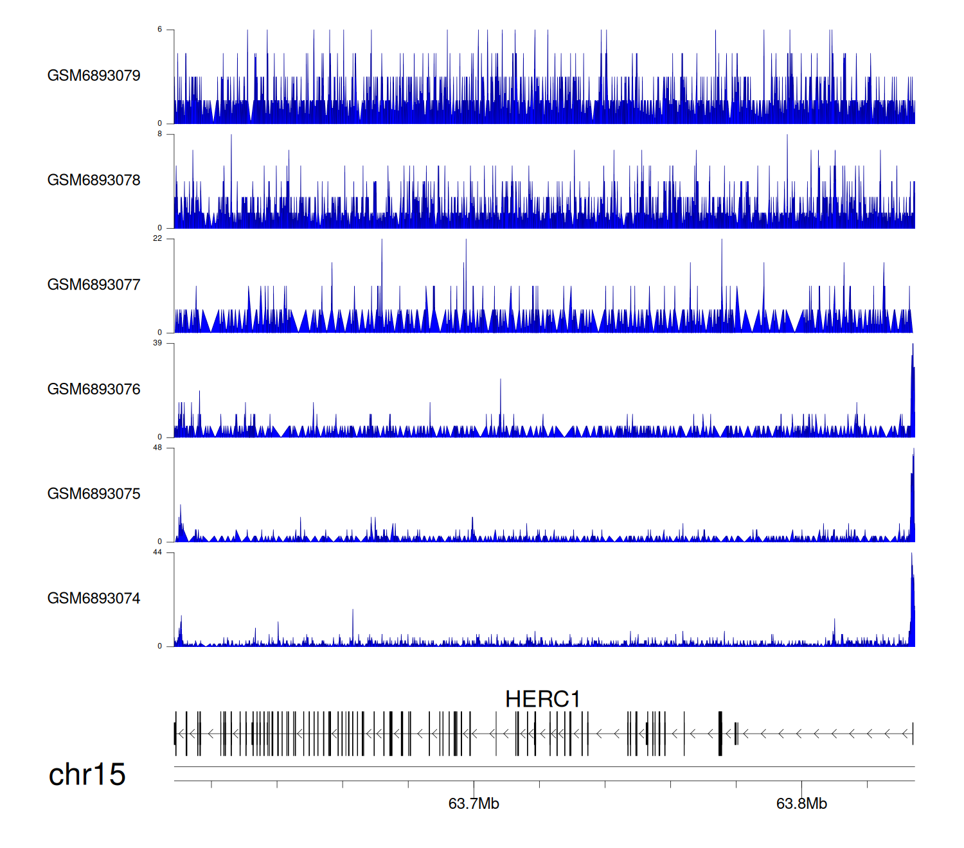Click the GSM6893077 track name

click(94, 285)
